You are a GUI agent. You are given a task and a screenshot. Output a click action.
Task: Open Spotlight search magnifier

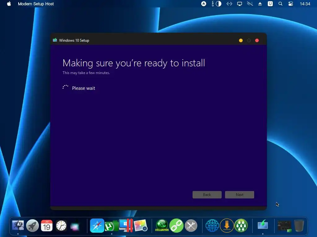[280, 4]
